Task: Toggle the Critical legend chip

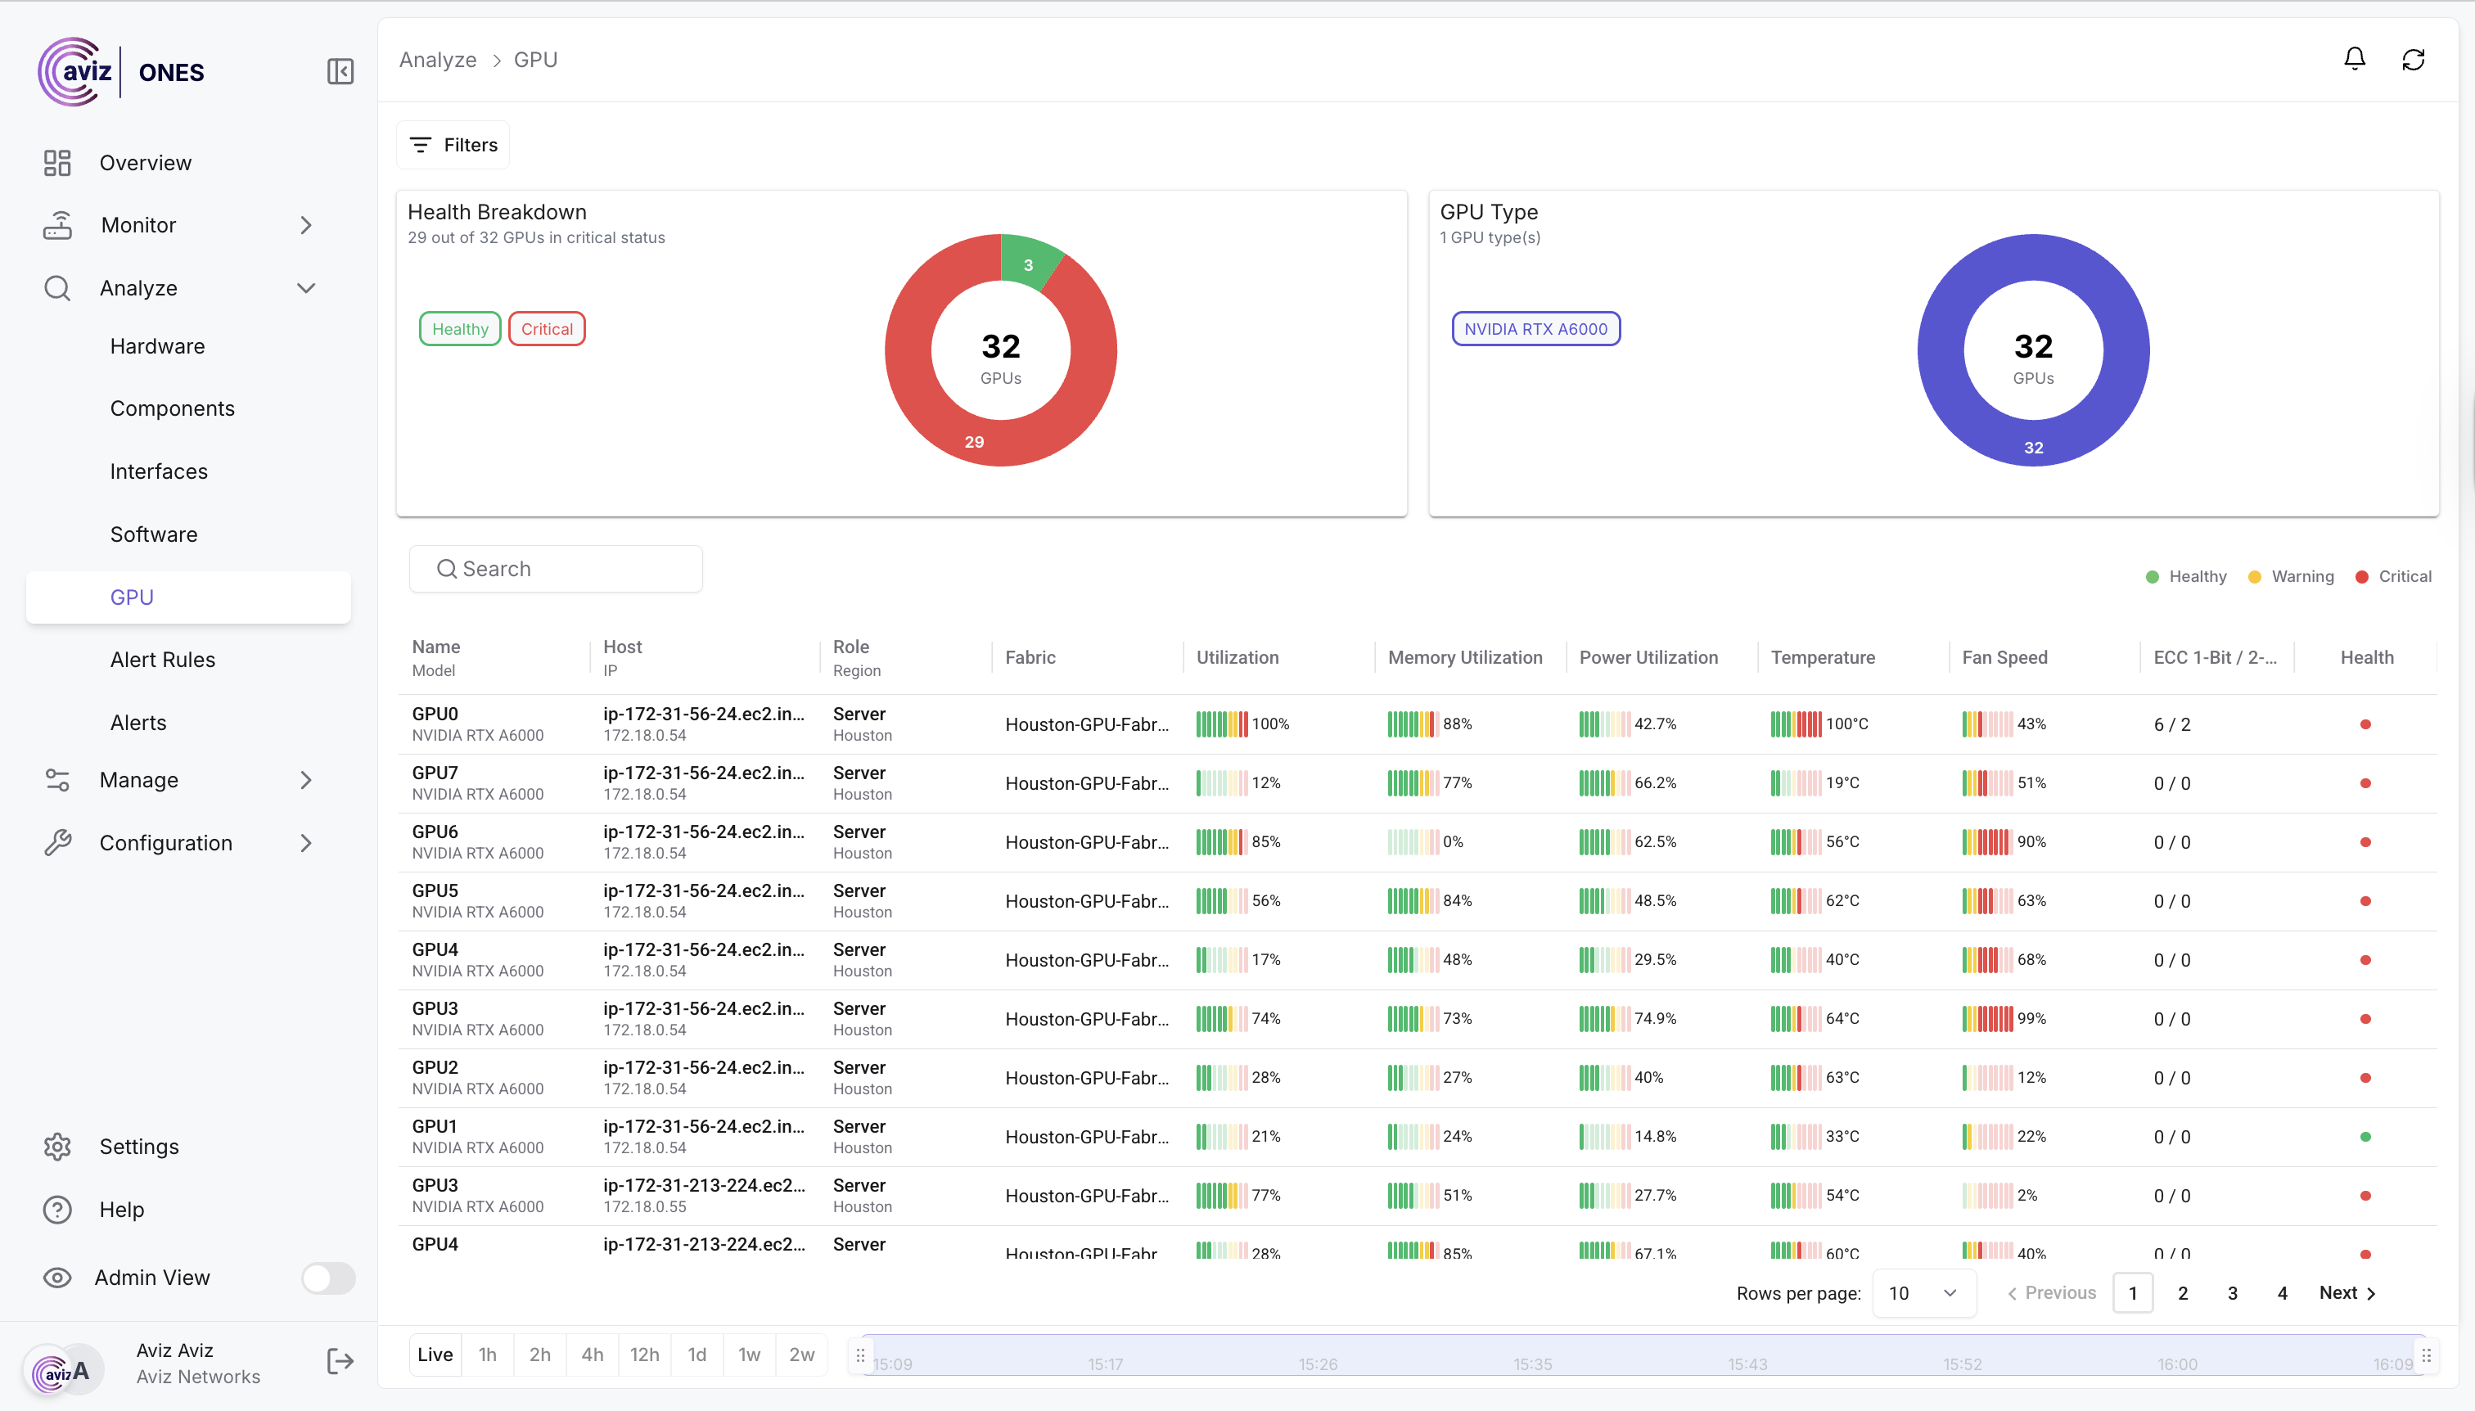Action: pyautogui.click(x=547, y=330)
